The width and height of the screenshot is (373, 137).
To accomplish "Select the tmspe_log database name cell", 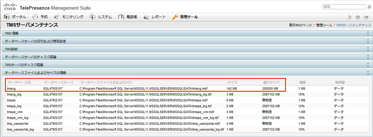I will (x=15, y=106).
